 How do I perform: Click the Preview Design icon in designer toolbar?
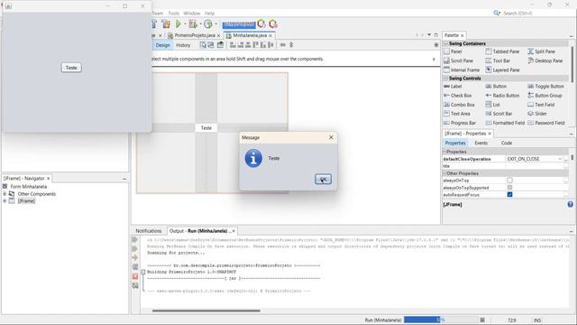pos(220,45)
